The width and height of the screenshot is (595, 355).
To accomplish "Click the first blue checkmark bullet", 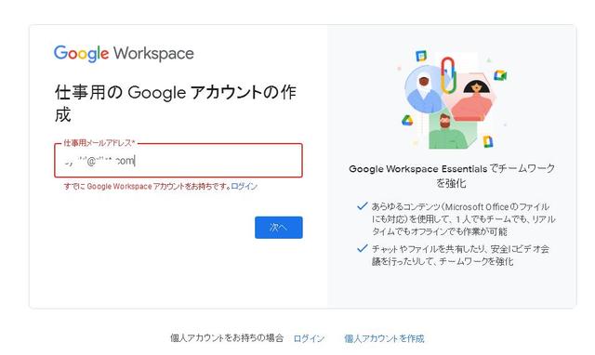I will point(362,206).
